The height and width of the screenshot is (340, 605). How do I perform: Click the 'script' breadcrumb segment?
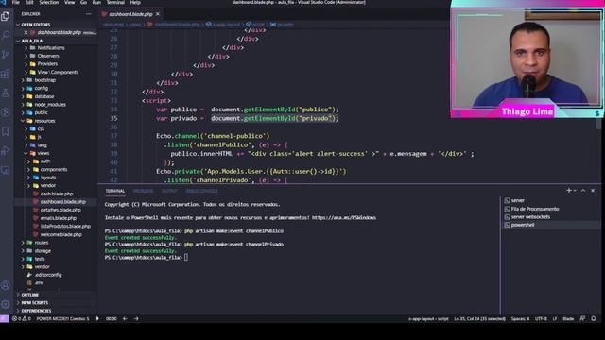pos(258,25)
